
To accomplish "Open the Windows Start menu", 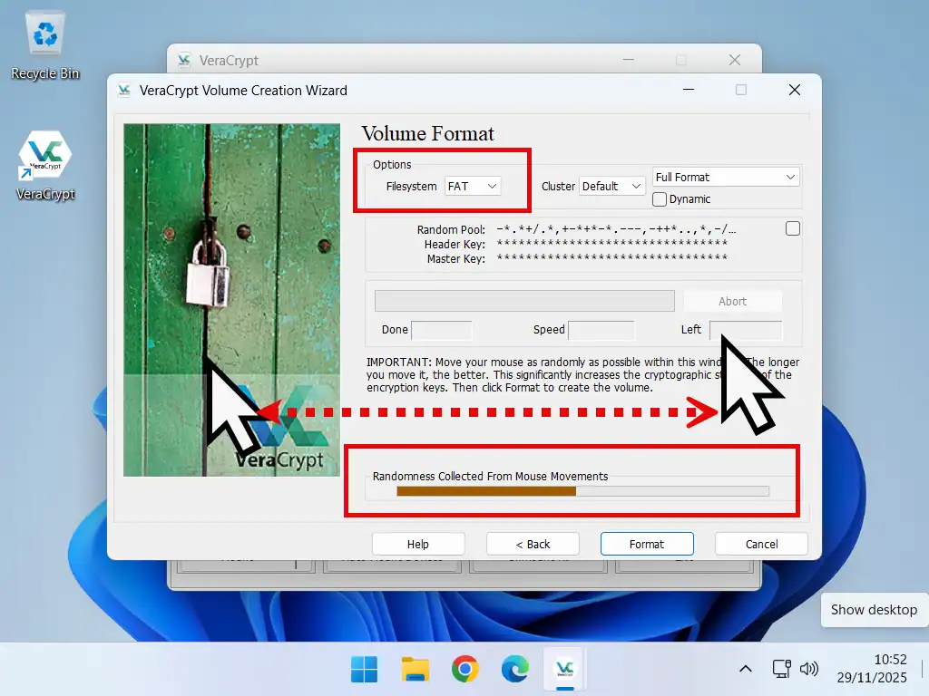I will click(364, 669).
